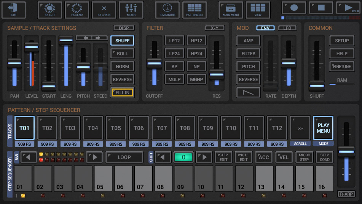The height and width of the screenshot is (204, 362).
Task: Switch MOD section to ENV tab
Action: 265,28
